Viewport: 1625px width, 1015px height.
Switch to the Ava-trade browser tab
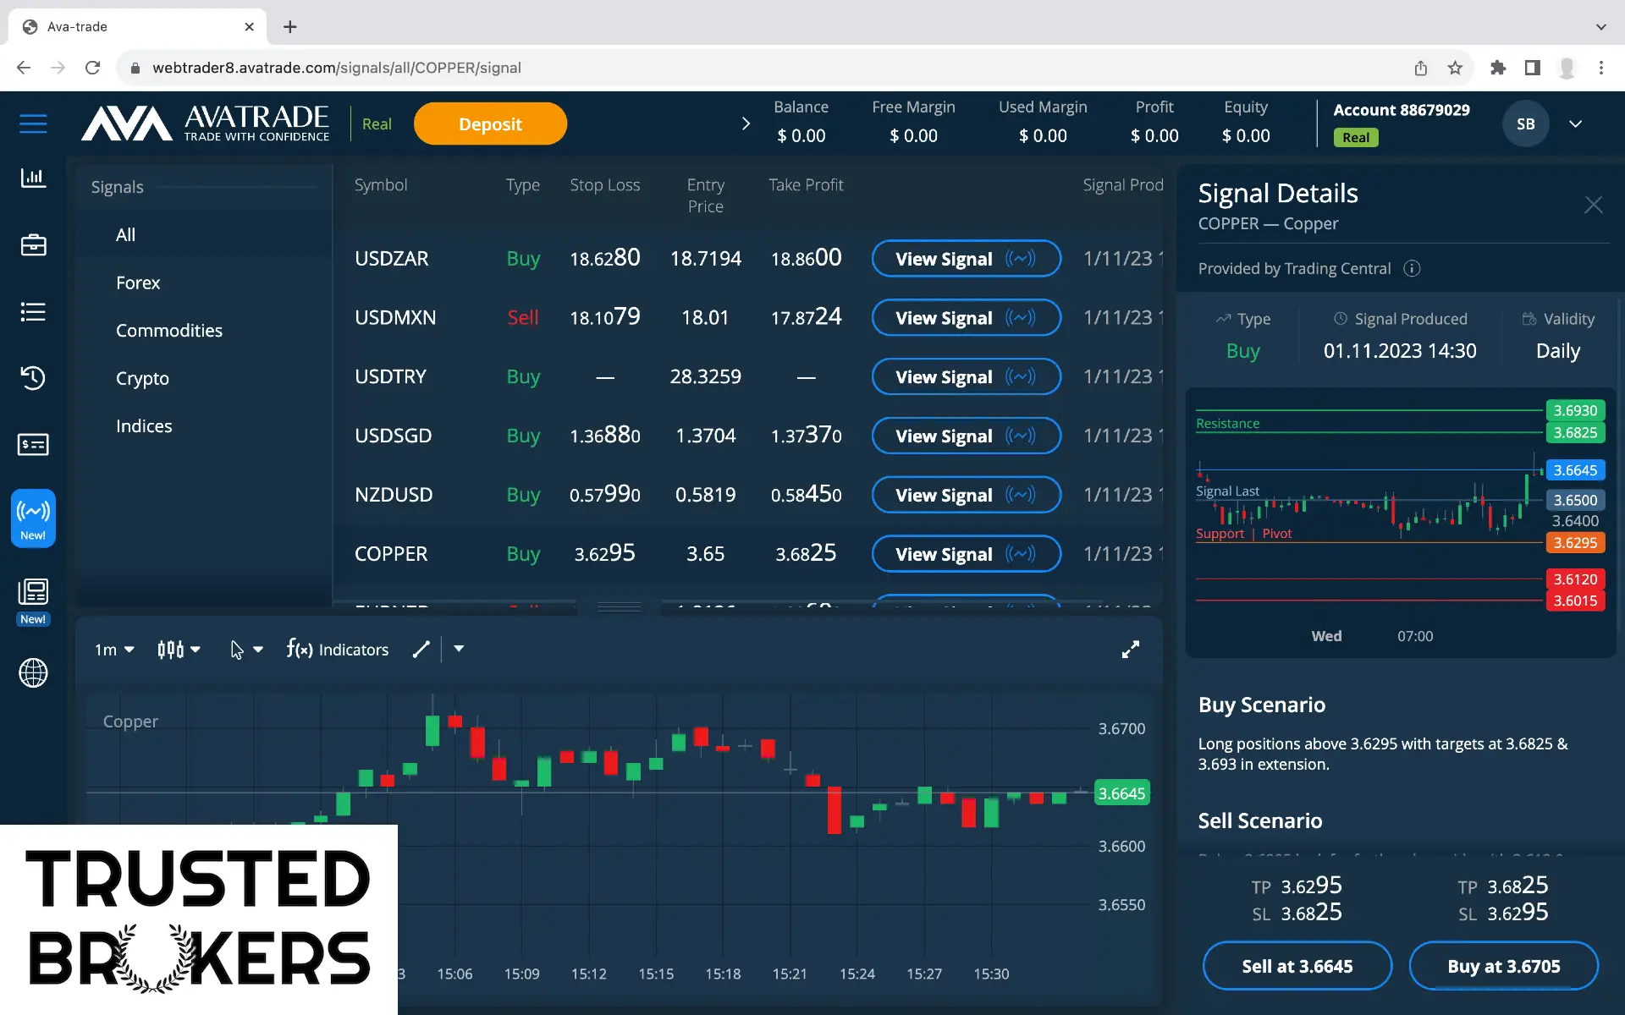coord(138,27)
